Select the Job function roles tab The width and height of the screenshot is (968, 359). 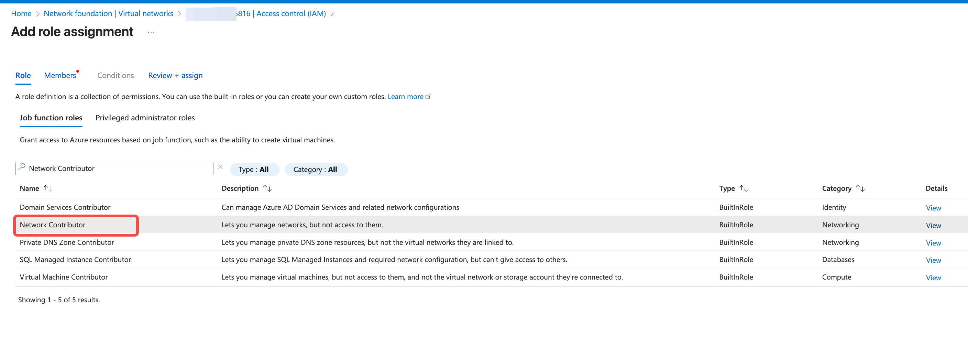point(51,118)
